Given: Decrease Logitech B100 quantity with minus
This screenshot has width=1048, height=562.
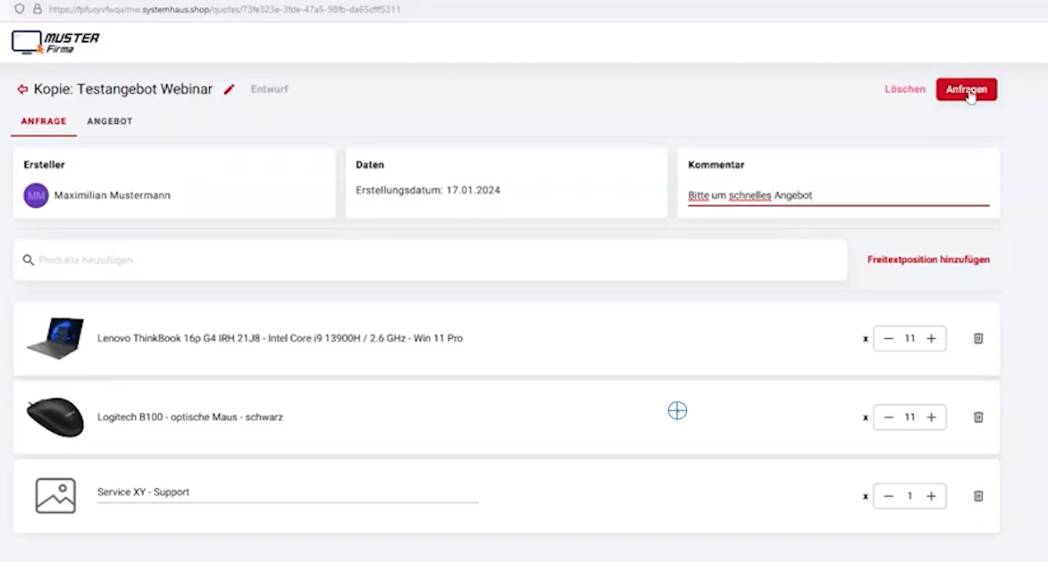Looking at the screenshot, I should [888, 417].
